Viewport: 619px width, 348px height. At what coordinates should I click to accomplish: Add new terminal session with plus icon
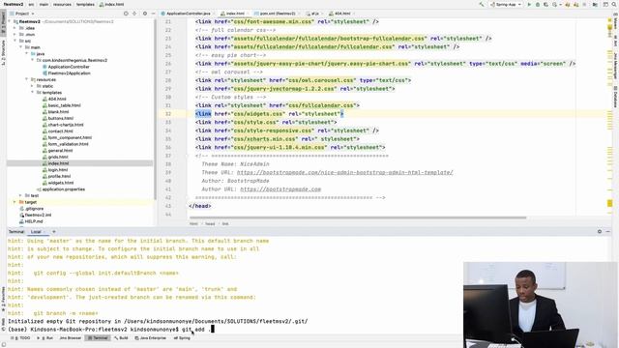(54, 232)
